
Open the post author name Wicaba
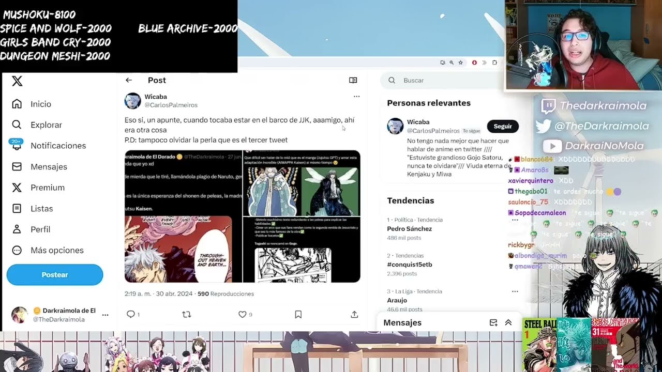coord(156,97)
